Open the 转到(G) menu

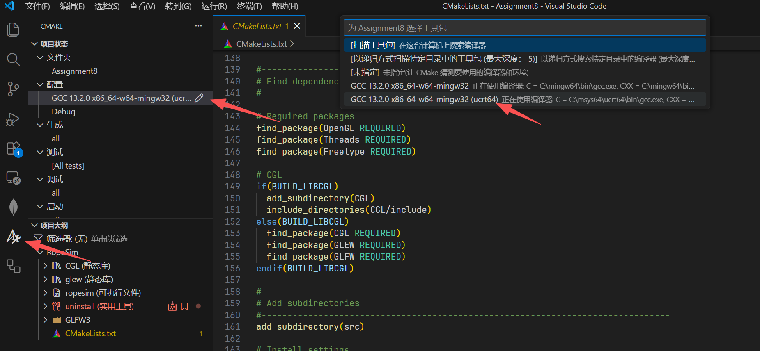(178, 6)
